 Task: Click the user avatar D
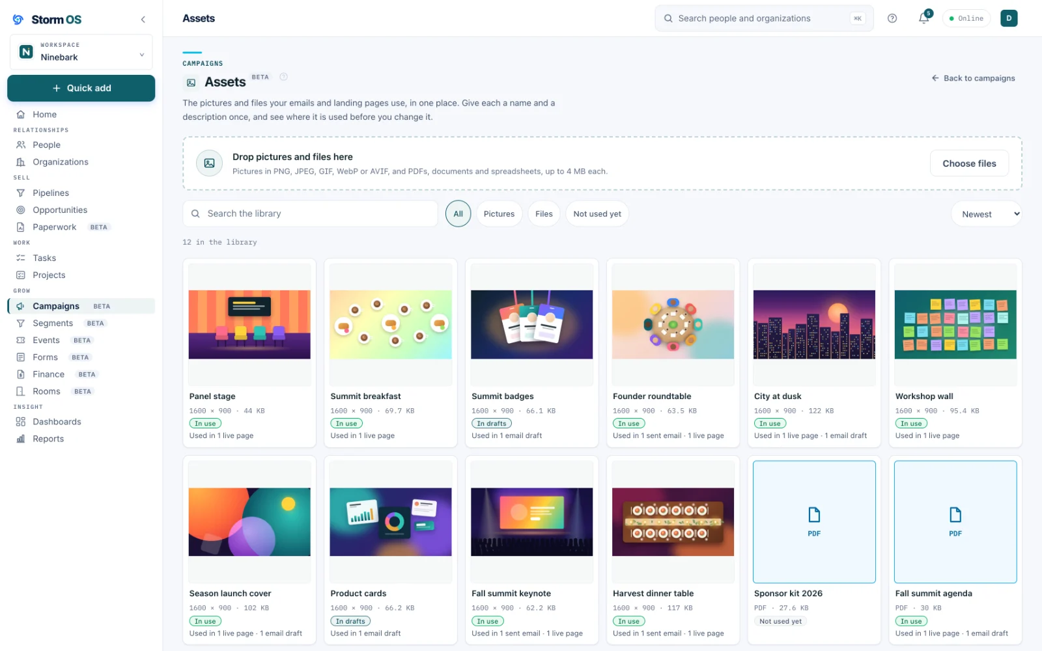tap(1009, 18)
